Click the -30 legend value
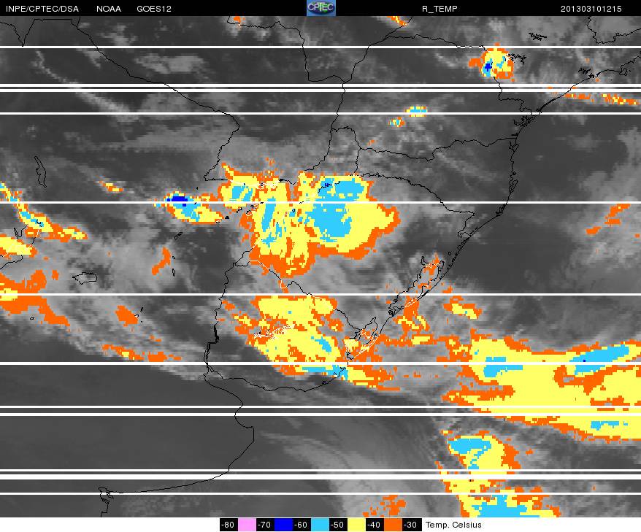Image resolution: width=641 pixels, height=532 pixels. coord(411,525)
